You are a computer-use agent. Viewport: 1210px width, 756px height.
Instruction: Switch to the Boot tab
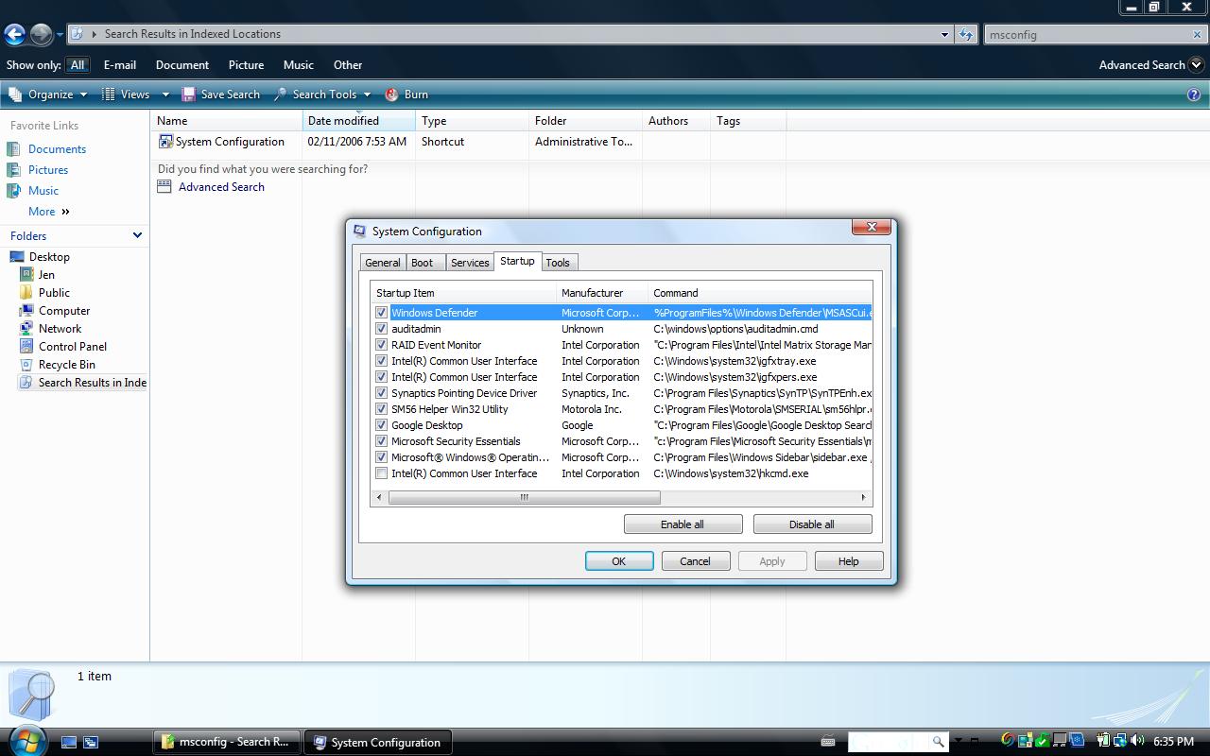coord(423,263)
